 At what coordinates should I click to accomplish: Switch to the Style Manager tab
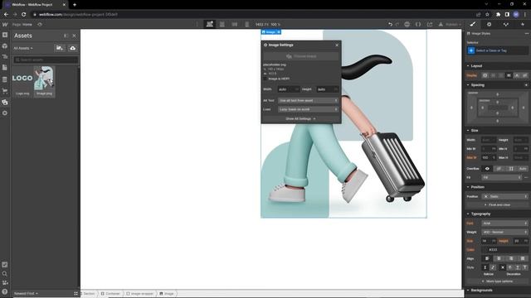click(505, 24)
